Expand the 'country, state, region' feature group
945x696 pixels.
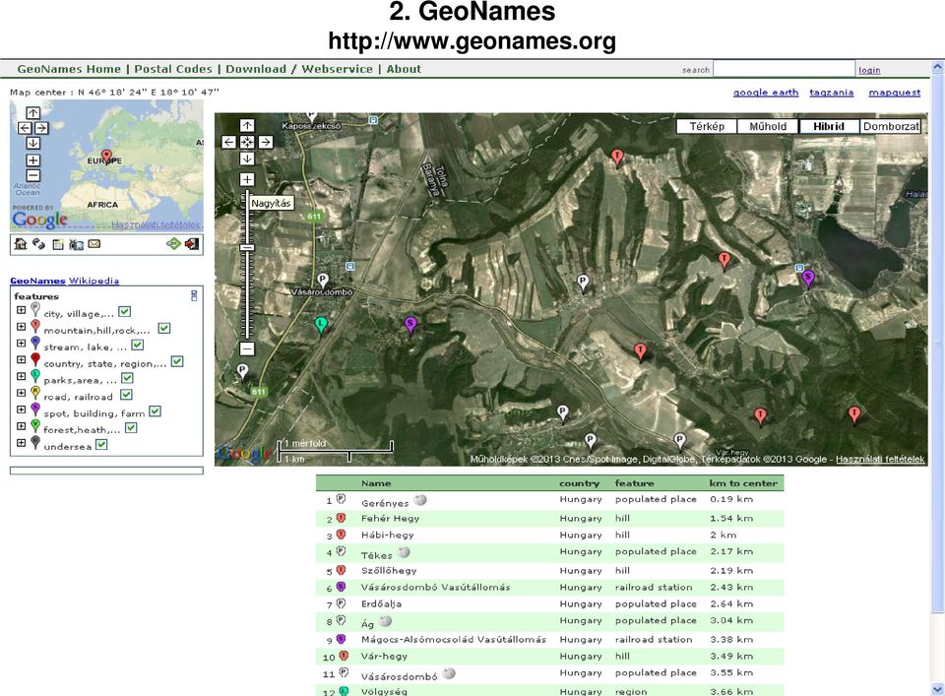[x=21, y=359]
